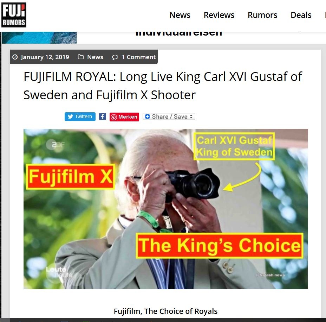This screenshot has width=326, height=322.
Task: Click the Individualreisen advertisement banner text
Action: 179,34
